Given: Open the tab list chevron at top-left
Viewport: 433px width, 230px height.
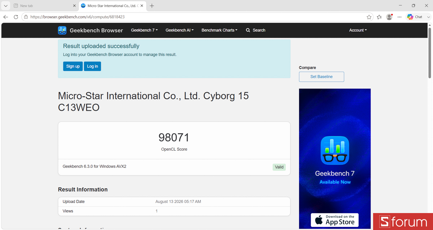Looking at the screenshot, I should [x=6, y=6].
